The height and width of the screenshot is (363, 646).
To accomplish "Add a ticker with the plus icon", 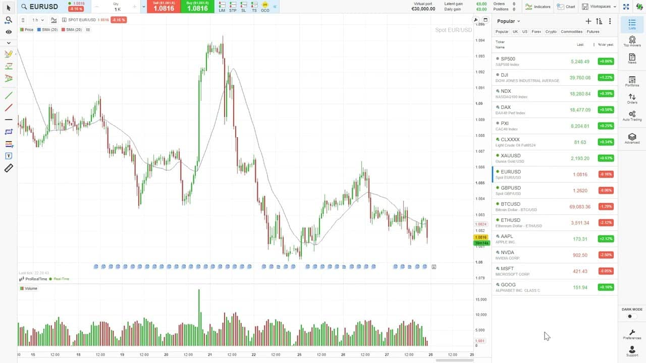I will (x=588, y=21).
